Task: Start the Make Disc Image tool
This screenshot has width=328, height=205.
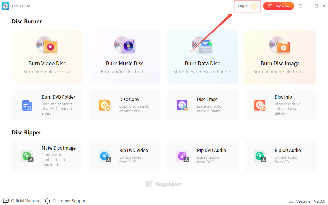Action: point(47,156)
